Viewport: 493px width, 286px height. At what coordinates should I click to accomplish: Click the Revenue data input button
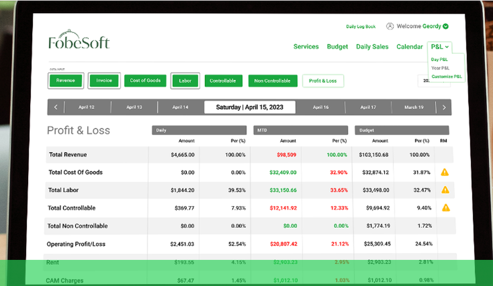coord(66,80)
